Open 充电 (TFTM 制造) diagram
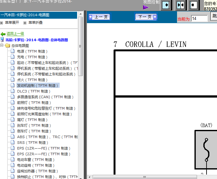Screen dimensions: 217x179 pyautogui.click(x=32, y=57)
